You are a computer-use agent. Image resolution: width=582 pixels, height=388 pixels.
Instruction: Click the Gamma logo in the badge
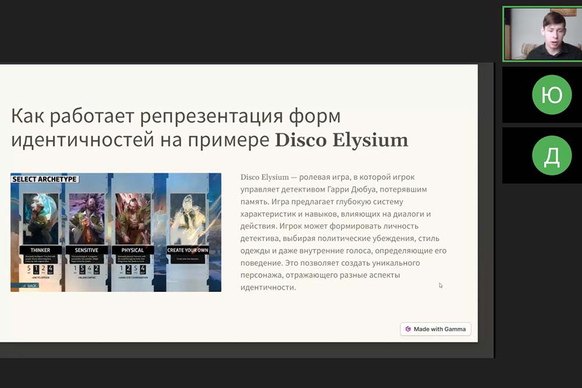pos(408,329)
